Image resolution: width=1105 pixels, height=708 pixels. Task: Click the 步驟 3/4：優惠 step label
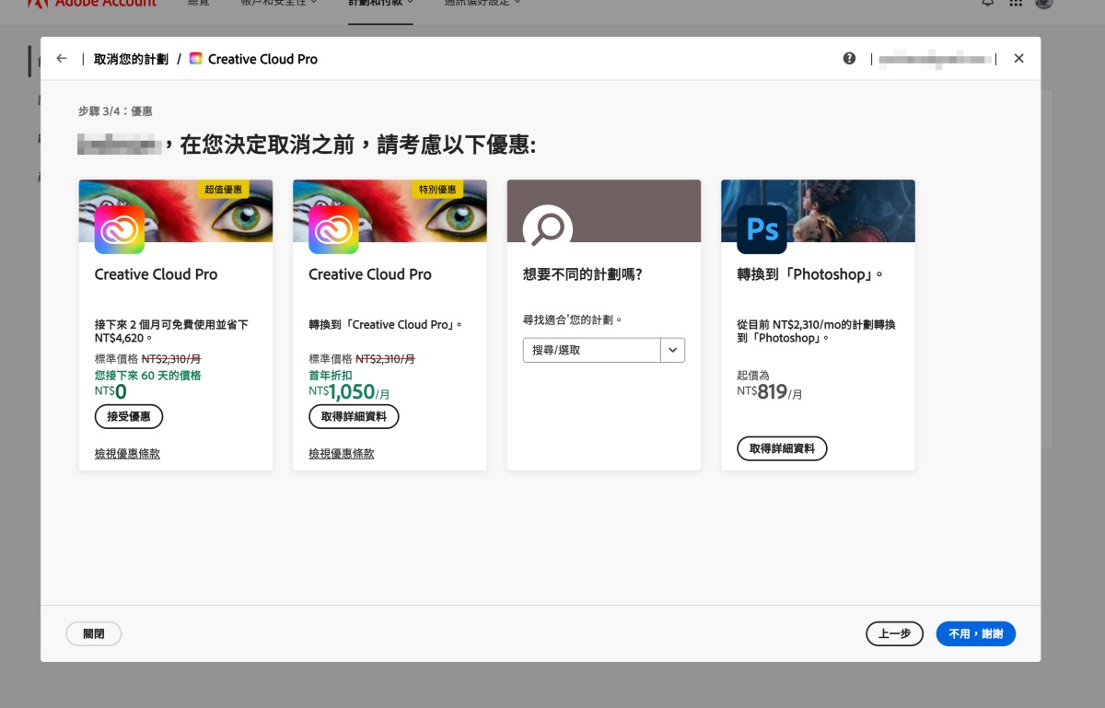point(115,111)
